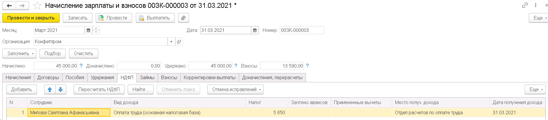Open calendar picker for Месяц field
Viewport: 548px width, 120px height.
pos(88,30)
